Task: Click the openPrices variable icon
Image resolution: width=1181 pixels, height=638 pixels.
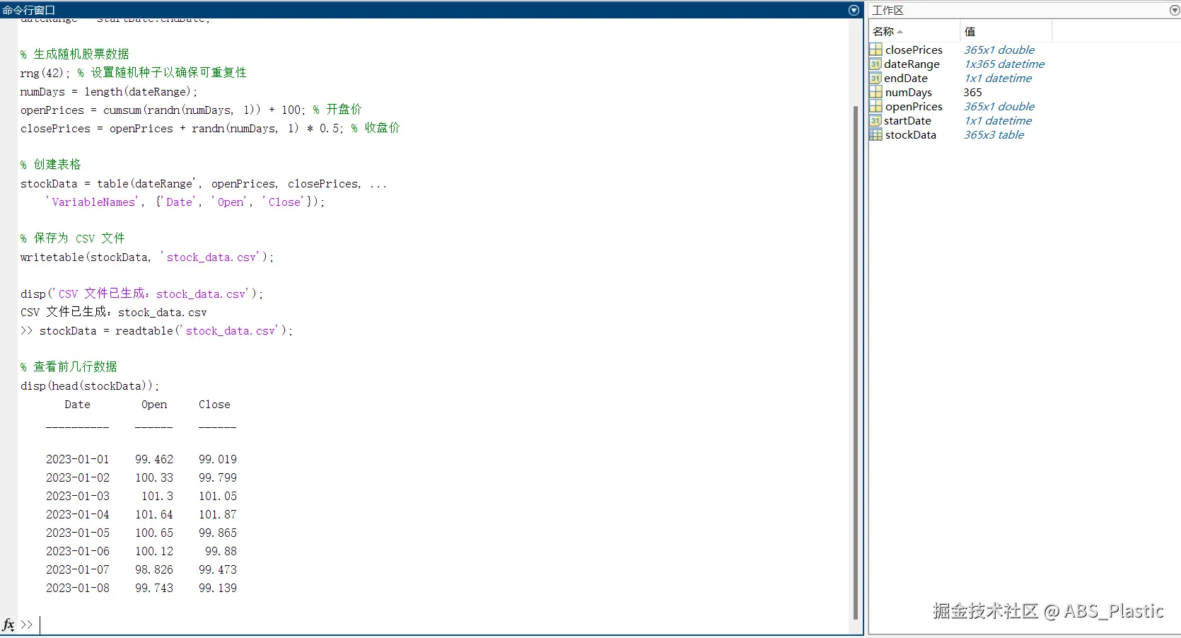Action: coord(875,106)
